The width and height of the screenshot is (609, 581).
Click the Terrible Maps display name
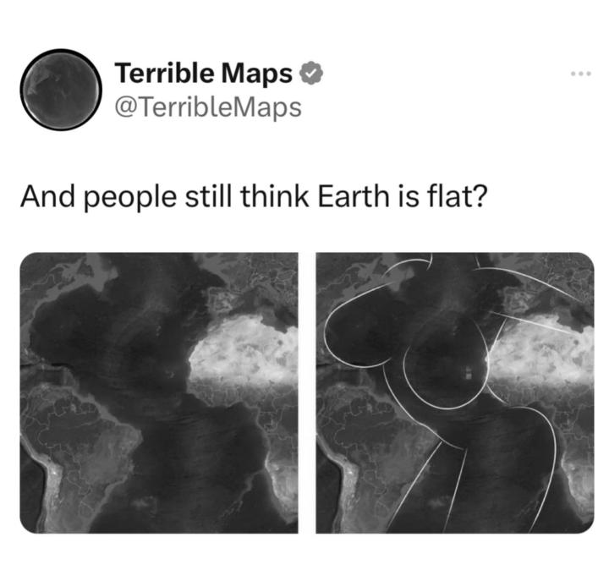coord(204,73)
